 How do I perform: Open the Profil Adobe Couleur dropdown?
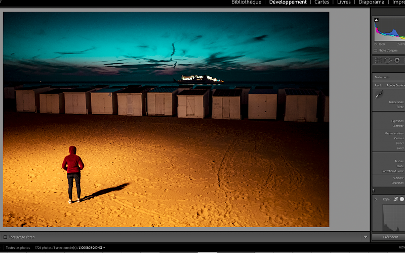(395, 85)
